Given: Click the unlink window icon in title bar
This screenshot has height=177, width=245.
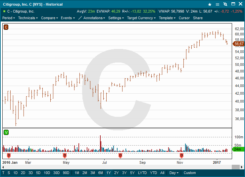Looking at the screenshot, I should 225,4.
